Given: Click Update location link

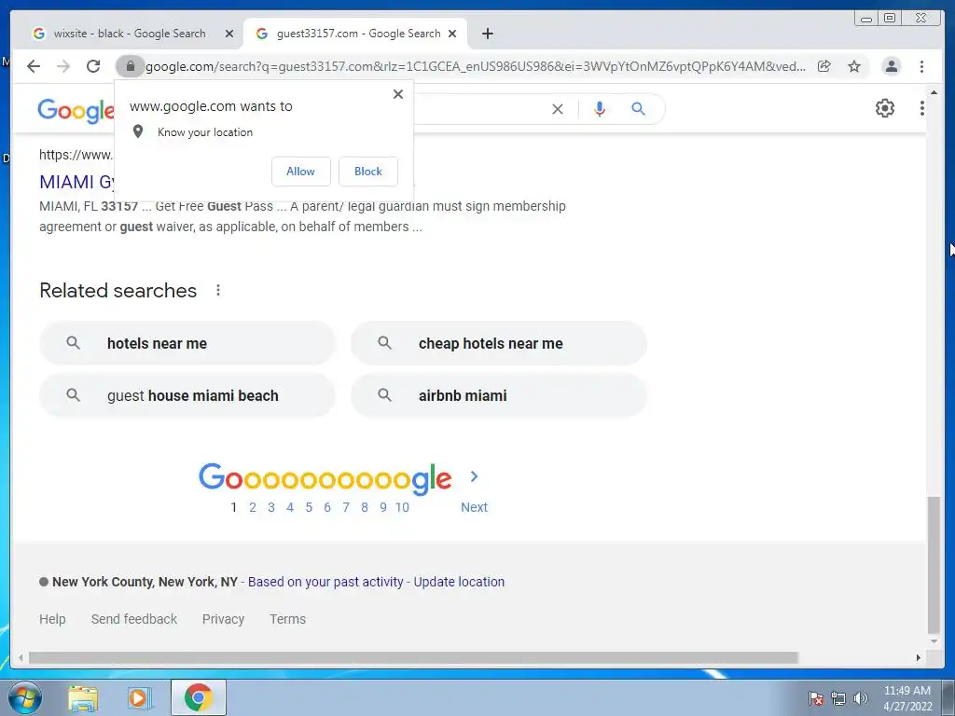Looking at the screenshot, I should click(x=459, y=582).
